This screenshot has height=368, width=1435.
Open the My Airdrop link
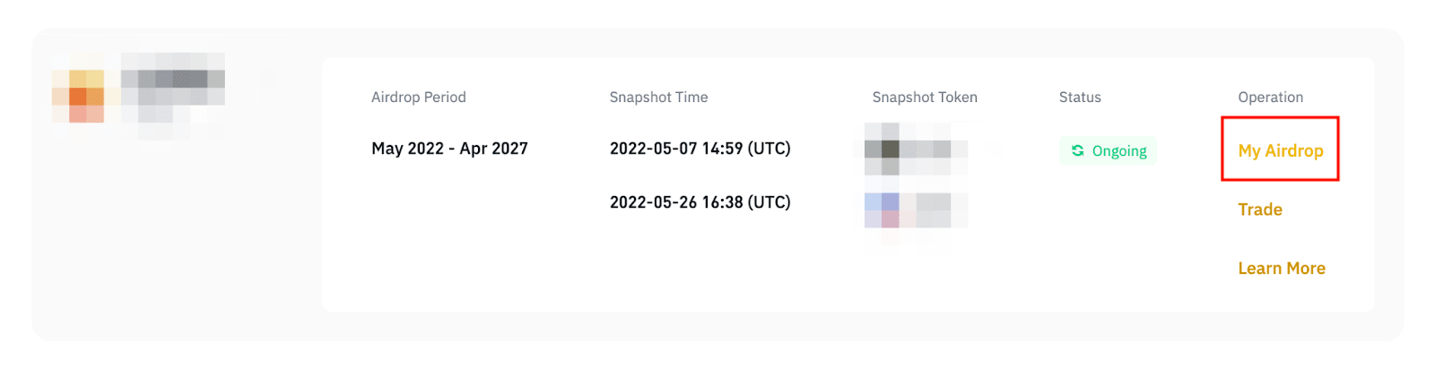(1280, 150)
